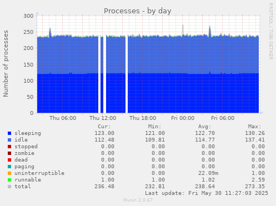Click the 'Max:' column header
Viewport: 276px width, 206px height.
point(254,127)
